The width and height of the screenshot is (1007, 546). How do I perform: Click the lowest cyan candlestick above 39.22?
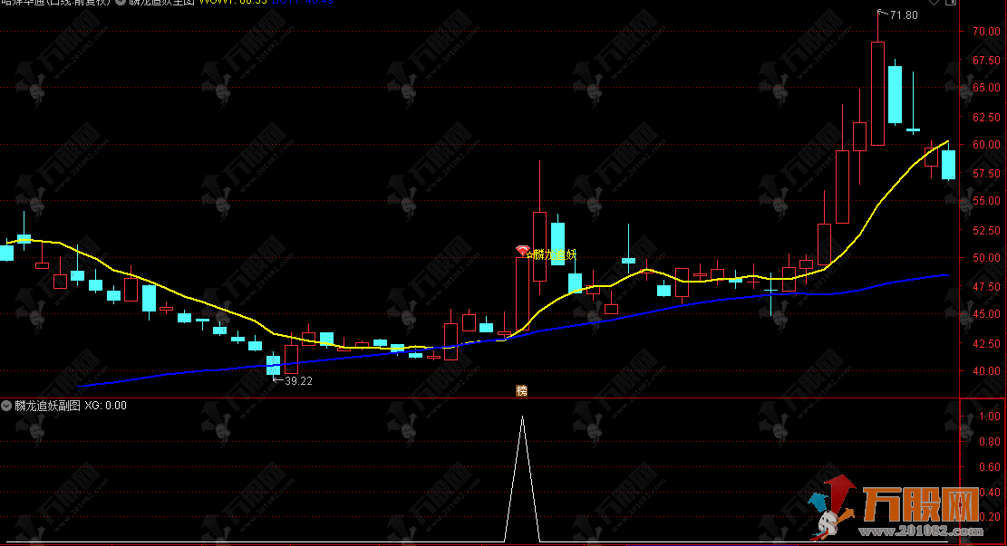click(x=273, y=365)
